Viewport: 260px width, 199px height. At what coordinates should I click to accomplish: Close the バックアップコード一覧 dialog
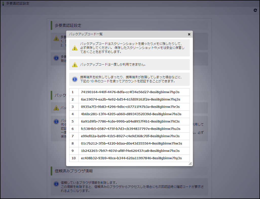tap(189, 34)
